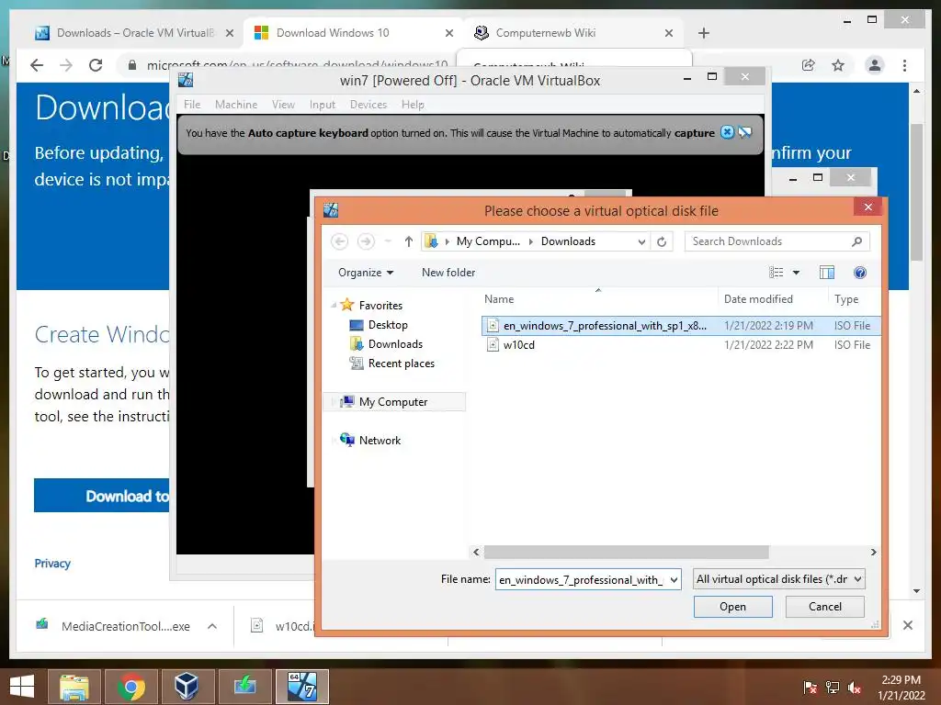
Task: Change view layout icon in dialog
Action: (x=776, y=273)
